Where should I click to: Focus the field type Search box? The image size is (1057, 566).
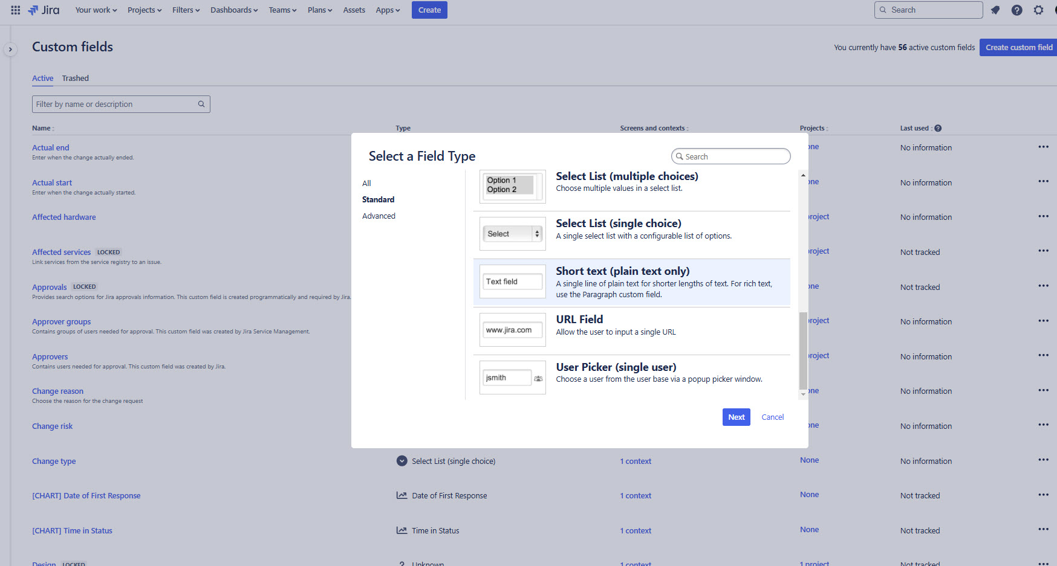(730, 156)
